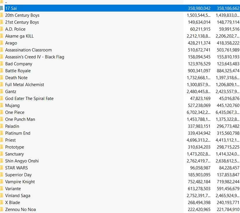Screen dimensions: 240x213
Task: Click the X Blade size value 268,494,398
Action: [199, 203]
